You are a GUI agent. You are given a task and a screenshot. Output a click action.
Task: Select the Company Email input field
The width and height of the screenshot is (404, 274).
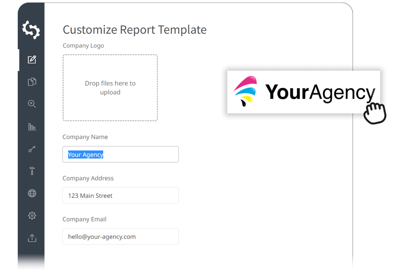click(x=121, y=237)
